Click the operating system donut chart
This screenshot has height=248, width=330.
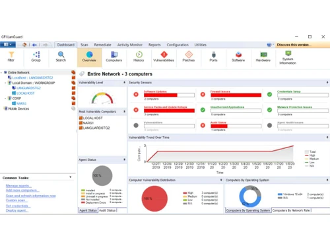250,196
